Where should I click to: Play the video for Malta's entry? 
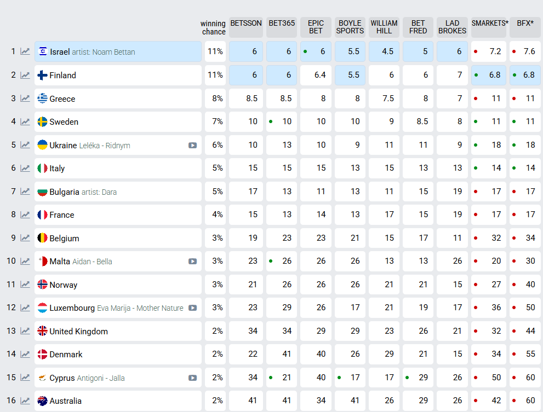(192, 262)
